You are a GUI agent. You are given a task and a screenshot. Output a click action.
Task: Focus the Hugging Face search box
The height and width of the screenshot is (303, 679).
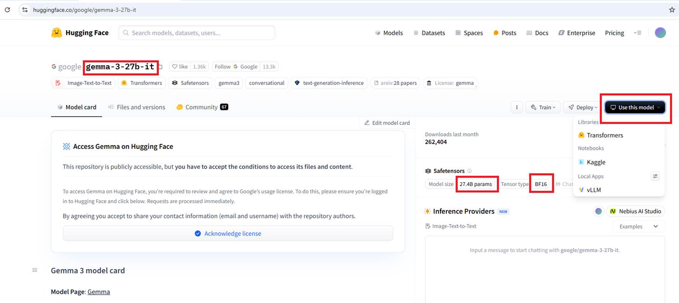[x=197, y=33]
